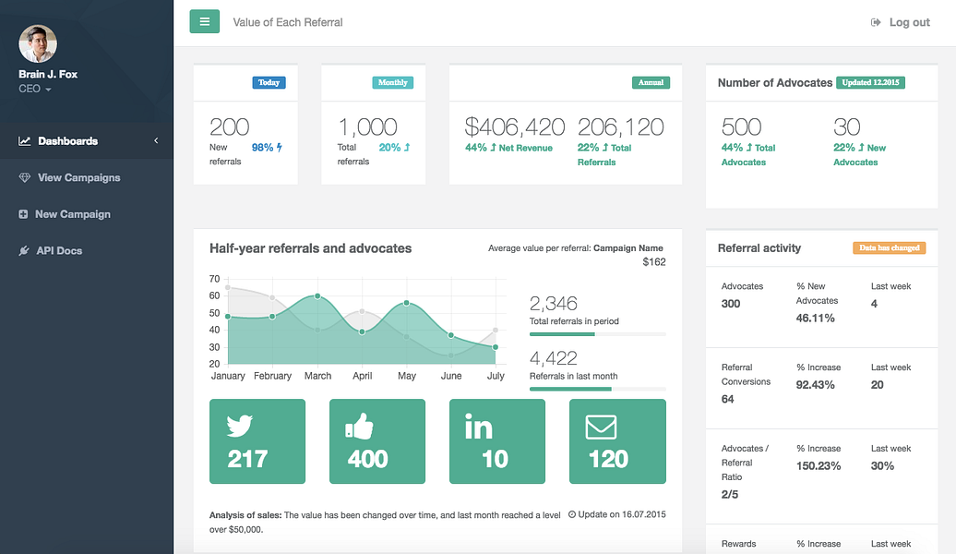
Task: Collapse the Dashboards menu arrow
Action: (156, 141)
